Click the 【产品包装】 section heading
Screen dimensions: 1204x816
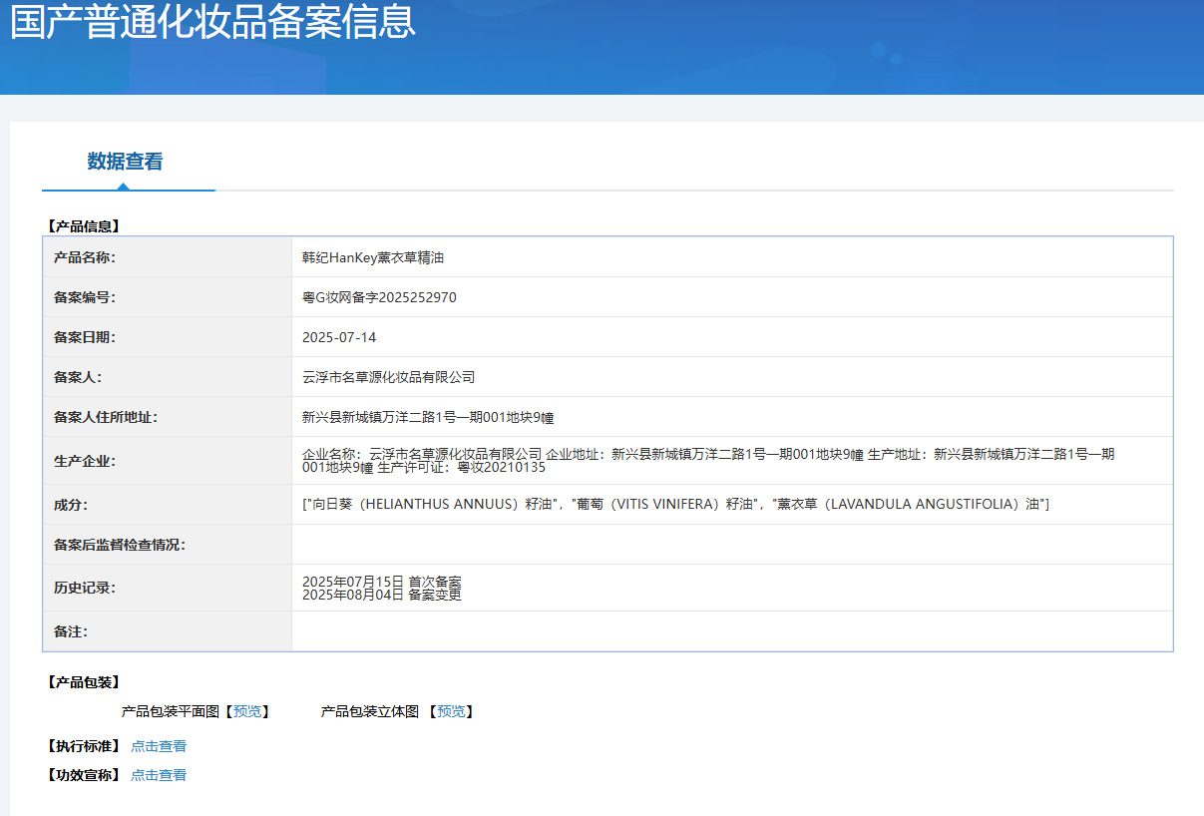click(x=84, y=682)
